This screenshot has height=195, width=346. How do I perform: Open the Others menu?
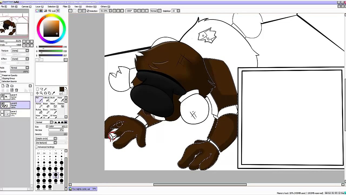pyautogui.click(x=105, y=6)
